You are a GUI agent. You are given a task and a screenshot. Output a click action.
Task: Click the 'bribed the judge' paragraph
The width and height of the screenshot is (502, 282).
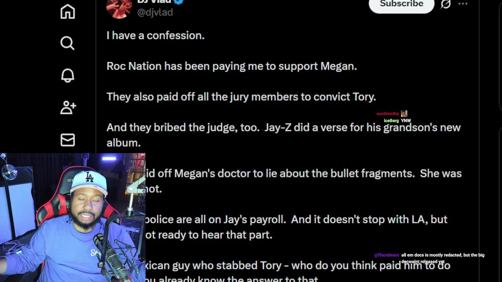(x=283, y=135)
